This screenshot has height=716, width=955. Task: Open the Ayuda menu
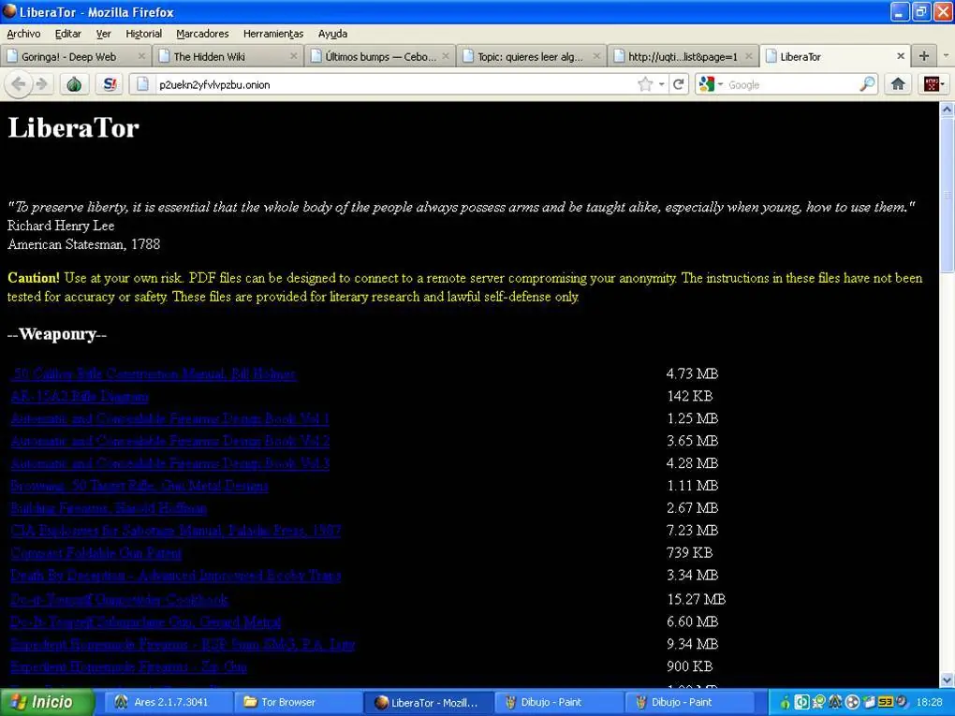coord(332,34)
